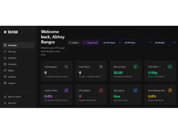Open the All Models dropdown
The height and width of the screenshot is (134, 178).
pyautogui.click(x=165, y=43)
